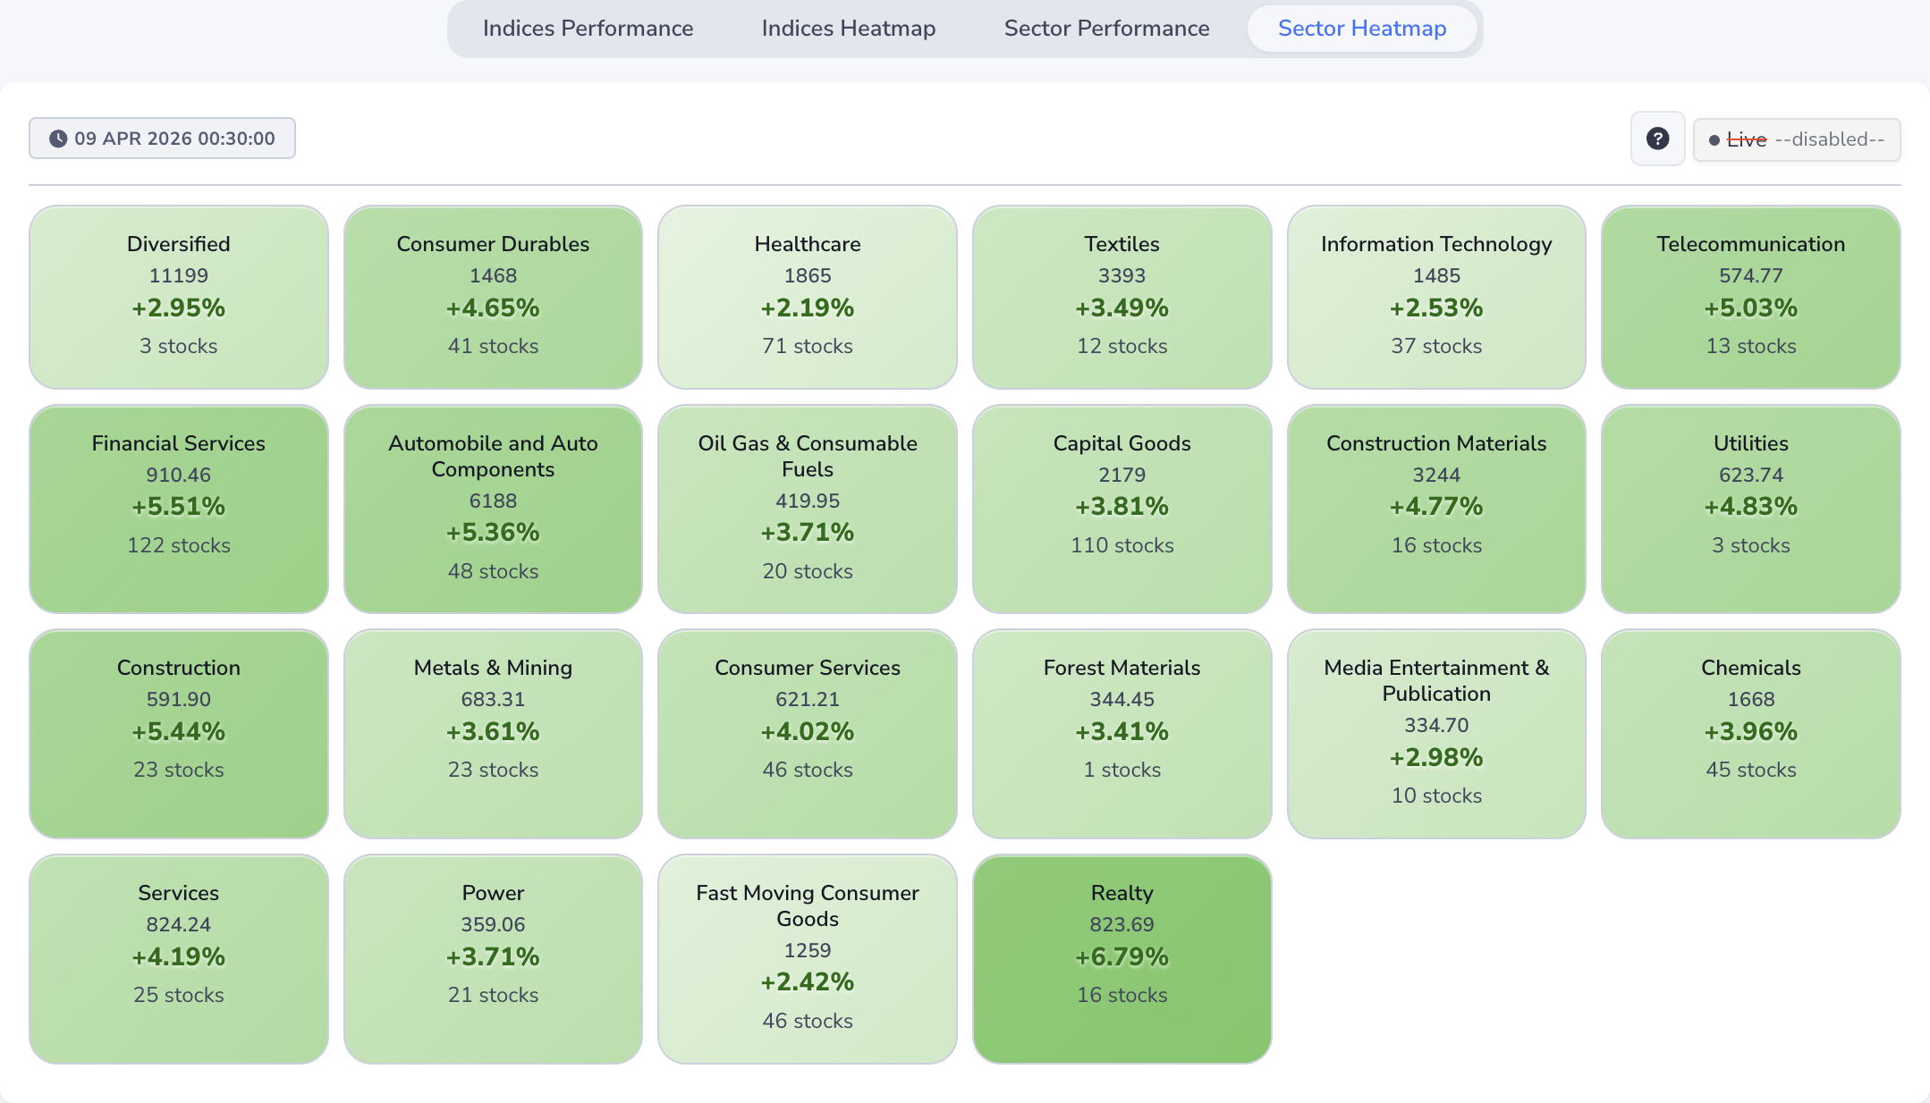Viewport: 1930px width, 1103px height.
Task: Open the Telecommunication sector tile
Action: click(x=1750, y=297)
